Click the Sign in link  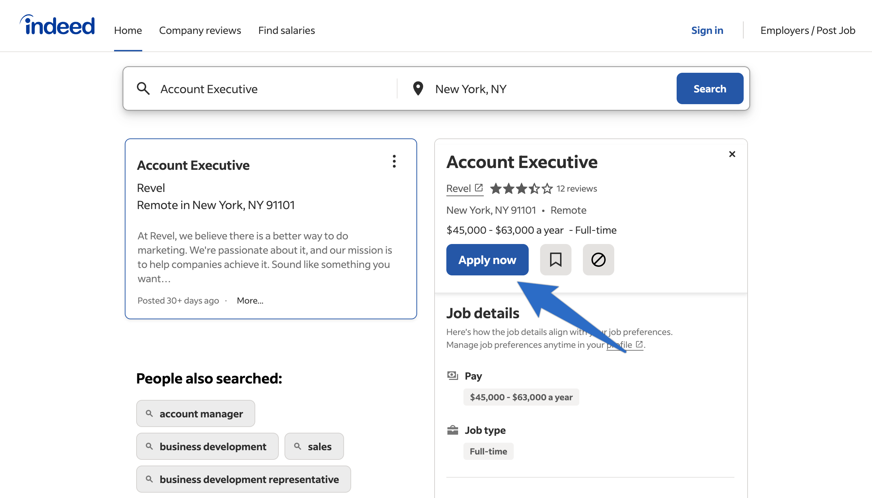(x=707, y=30)
